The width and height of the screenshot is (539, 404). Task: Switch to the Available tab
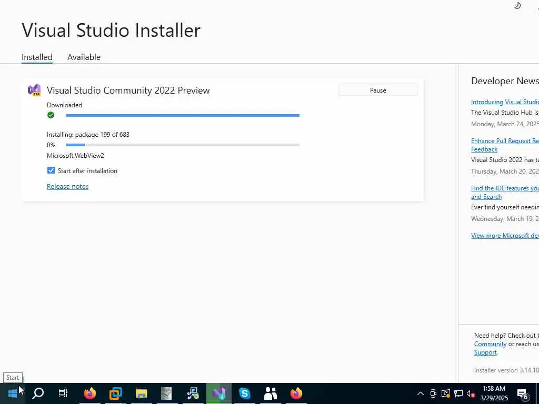(84, 57)
